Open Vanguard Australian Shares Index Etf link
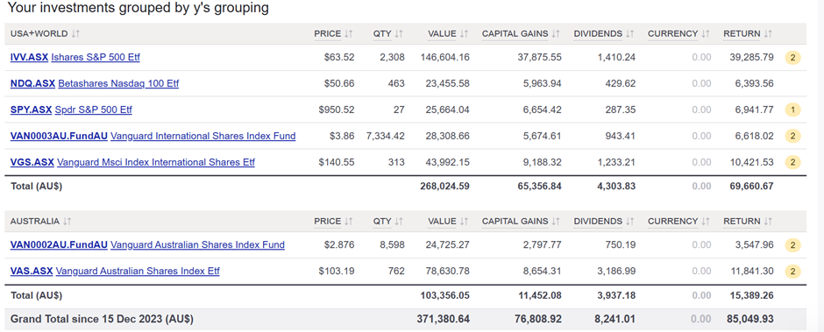The height and width of the screenshot is (332, 824). pyautogui.click(x=138, y=271)
